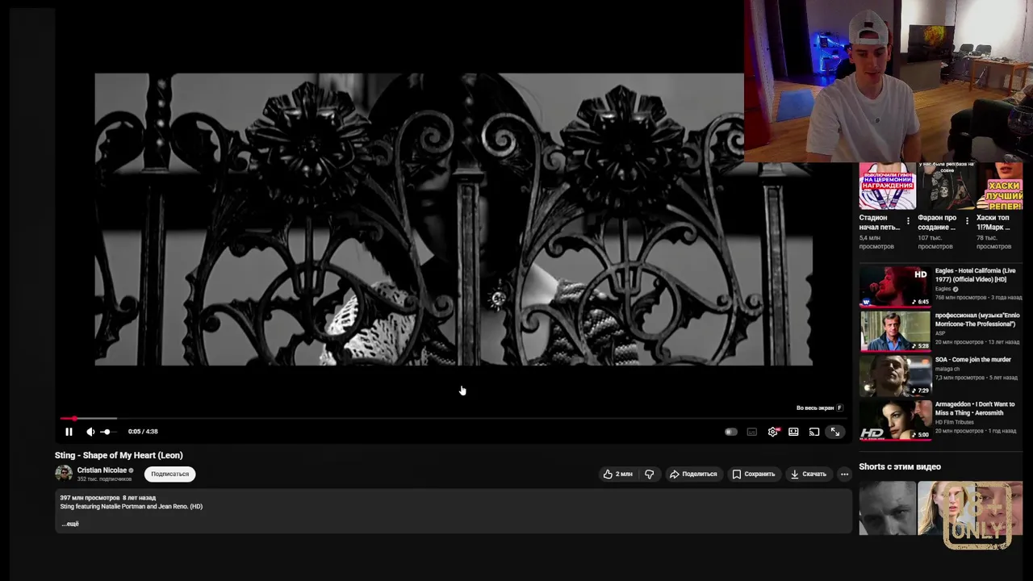Open the профессионал Ennio Morricone thumbnail
Viewport: 1033px width, 581px height.
click(x=895, y=331)
